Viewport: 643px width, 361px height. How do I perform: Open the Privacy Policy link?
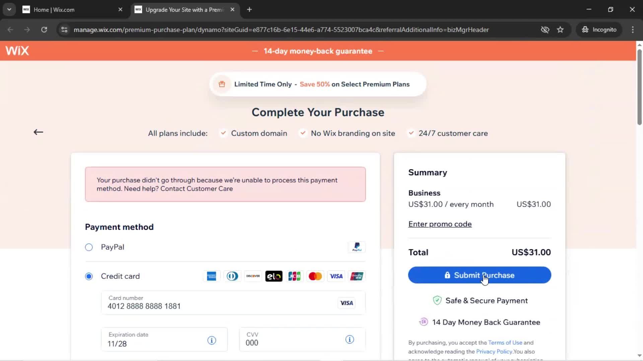(x=494, y=352)
